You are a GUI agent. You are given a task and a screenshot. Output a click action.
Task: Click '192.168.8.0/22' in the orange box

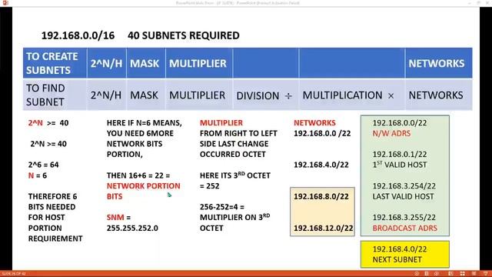321,197
